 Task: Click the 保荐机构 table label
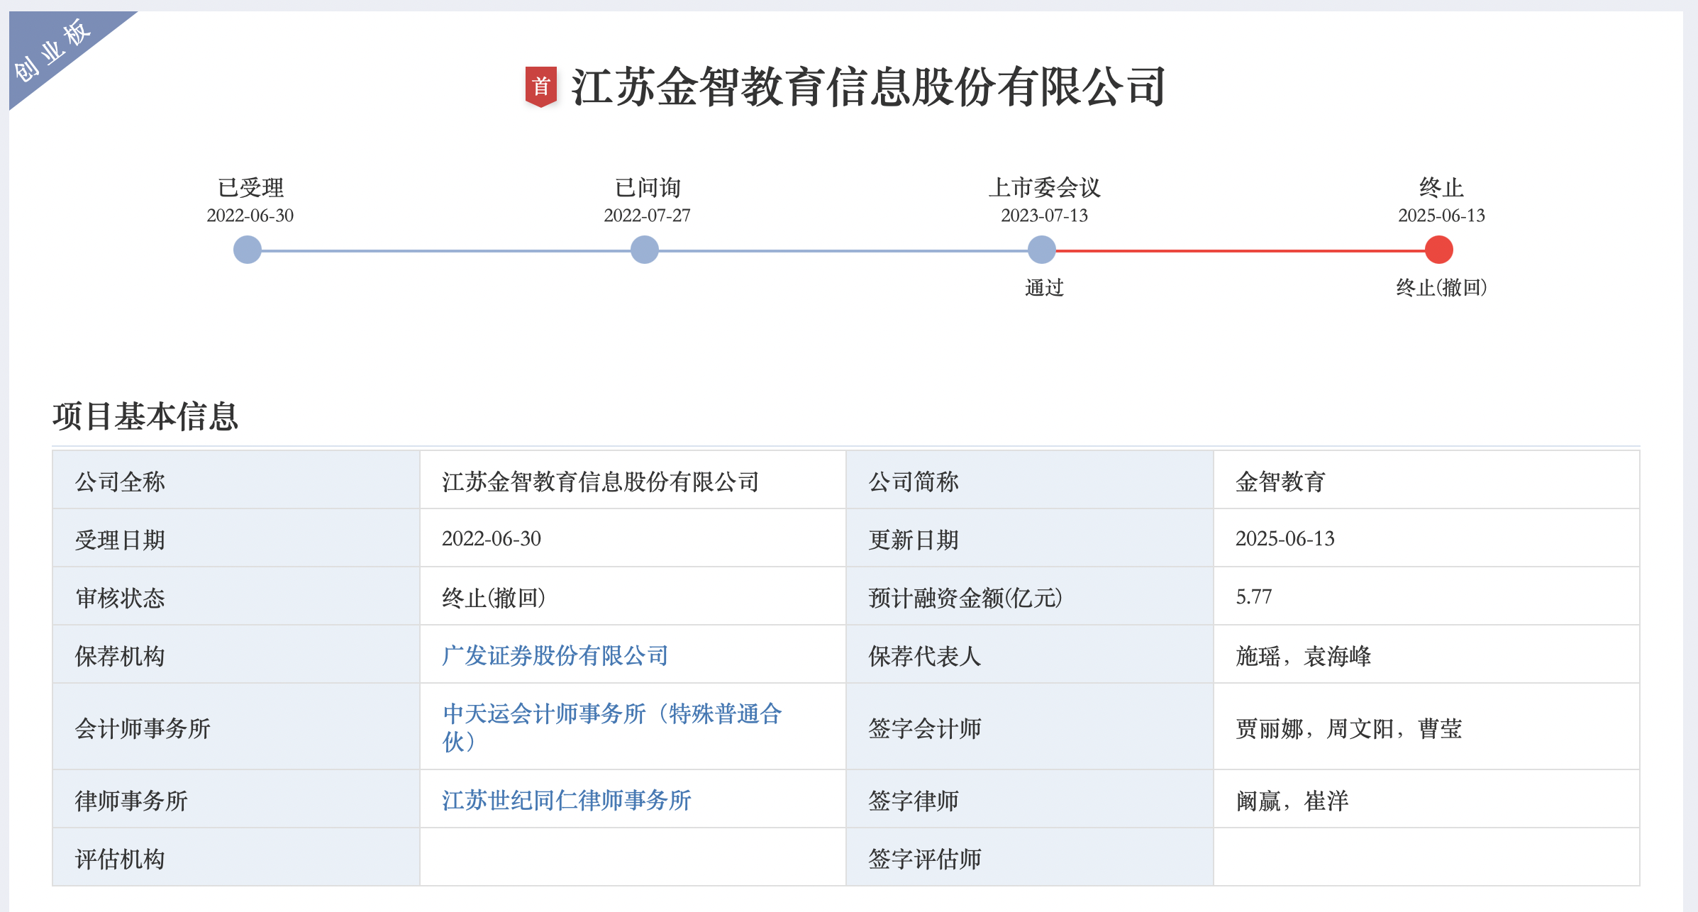point(120,657)
